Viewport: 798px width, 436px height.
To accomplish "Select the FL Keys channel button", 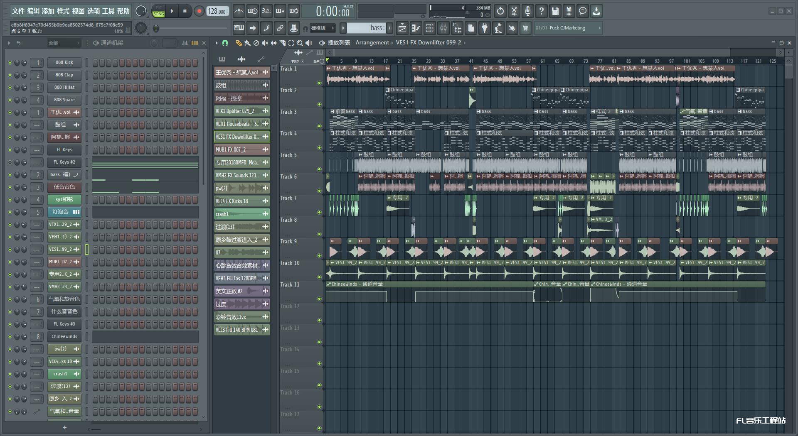I will 64,149.
